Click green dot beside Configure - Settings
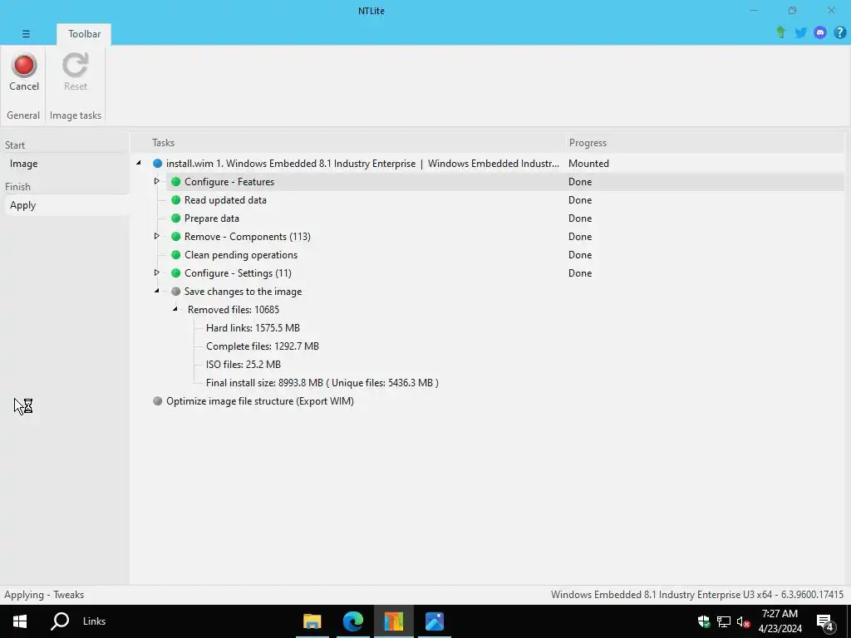Viewport: 851px width, 638px height. tap(176, 272)
